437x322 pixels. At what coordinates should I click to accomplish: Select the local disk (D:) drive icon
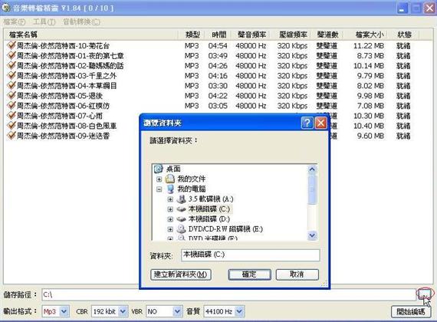pos(181,219)
